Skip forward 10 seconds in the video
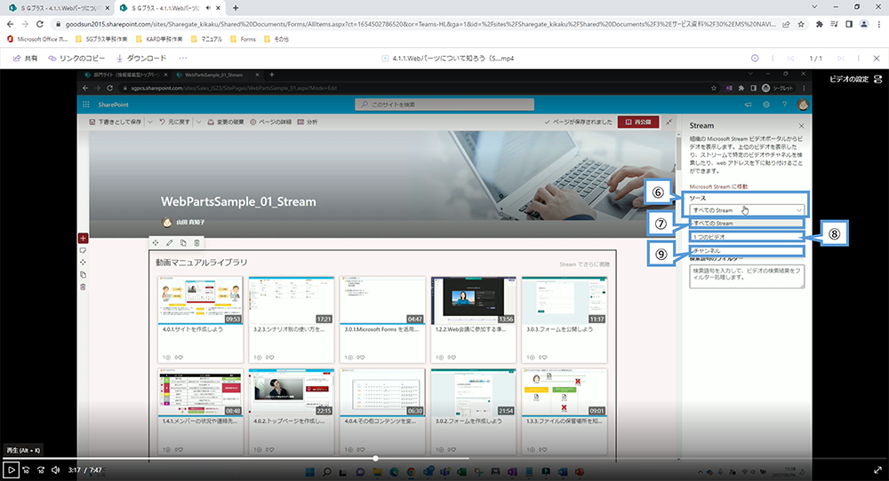889x481 pixels. tap(41, 469)
